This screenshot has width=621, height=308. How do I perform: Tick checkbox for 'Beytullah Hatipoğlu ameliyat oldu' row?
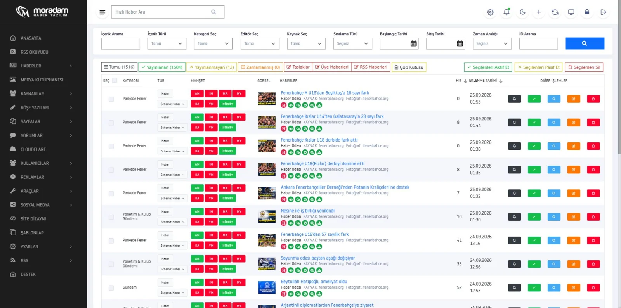111,288
